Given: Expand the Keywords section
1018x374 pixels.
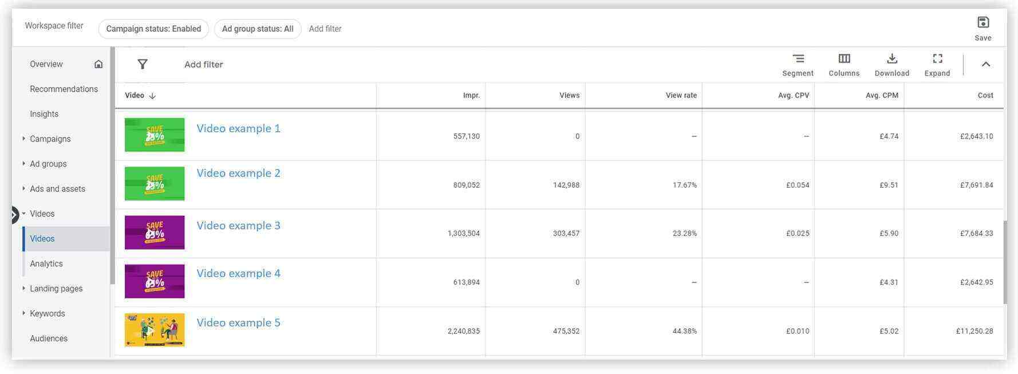Looking at the screenshot, I should coord(23,313).
